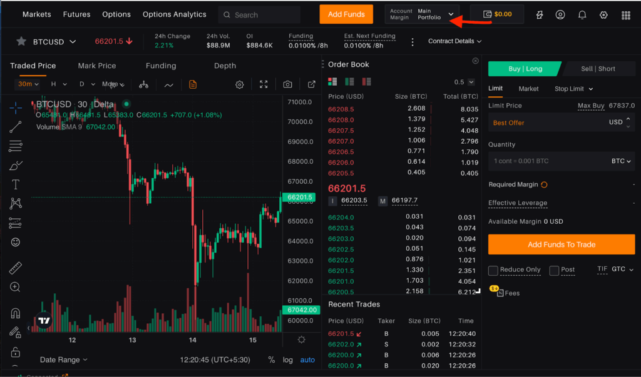
Task: Take a chart snapshot with the camera icon
Action: (287, 84)
